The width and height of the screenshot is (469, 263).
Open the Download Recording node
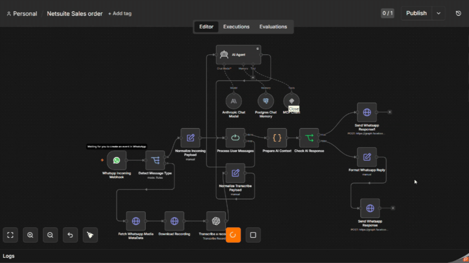[174, 221]
